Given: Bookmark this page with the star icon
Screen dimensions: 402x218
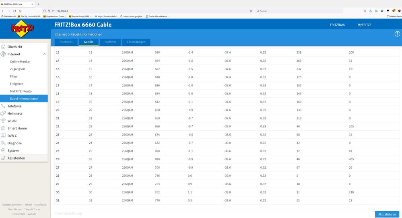Looking at the screenshot, I should [x=251, y=11].
